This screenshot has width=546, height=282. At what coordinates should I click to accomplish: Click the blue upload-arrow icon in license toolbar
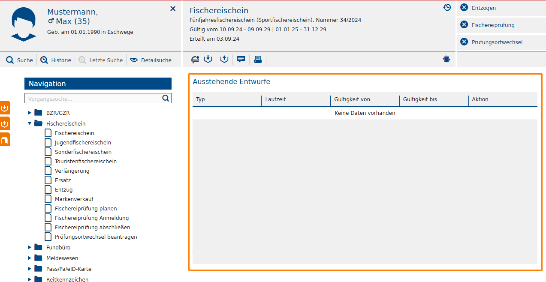224,60
